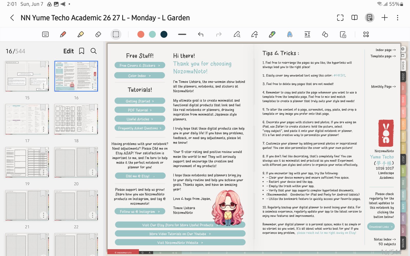Jump to GOALS tab
Screen dimensions: 410x256
click(403, 65)
